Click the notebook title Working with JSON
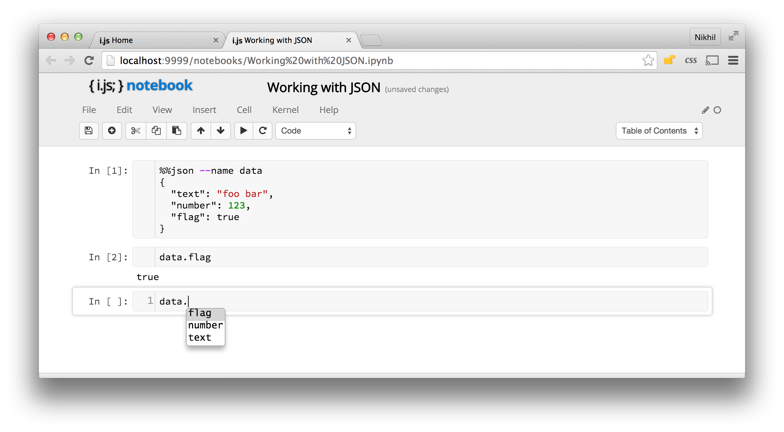 click(x=324, y=88)
